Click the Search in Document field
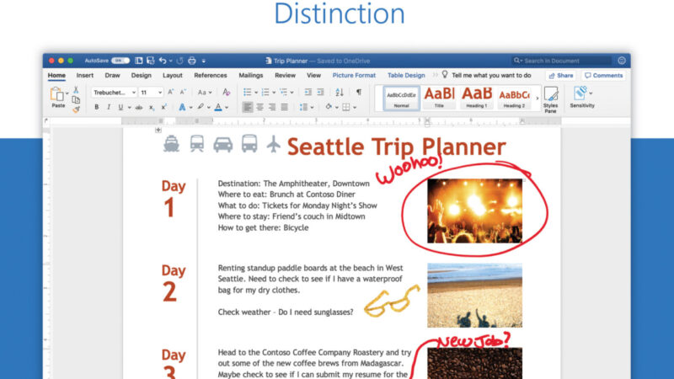This screenshot has height=379, width=674. [x=561, y=61]
